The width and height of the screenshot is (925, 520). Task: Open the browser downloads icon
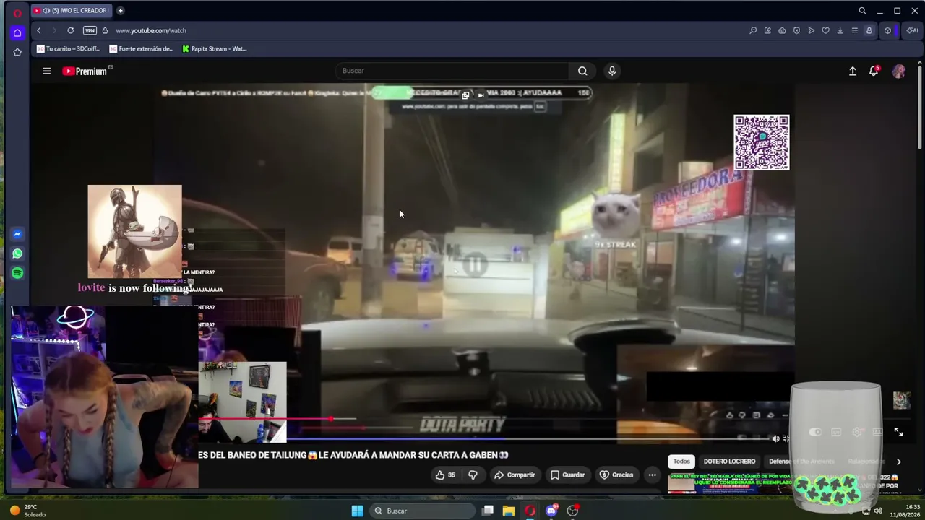[840, 30]
